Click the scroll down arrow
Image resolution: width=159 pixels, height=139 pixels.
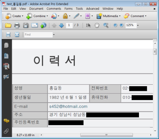click(x=155, y=131)
